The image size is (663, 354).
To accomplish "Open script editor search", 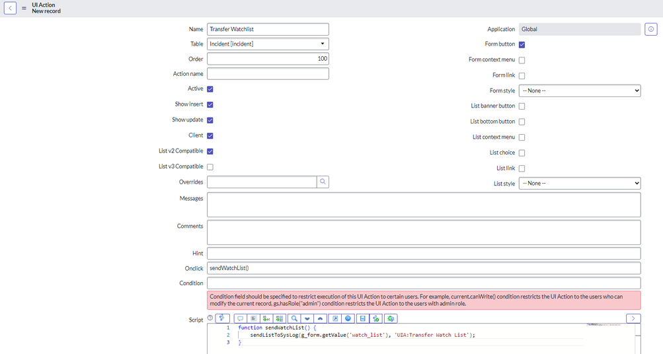I will click(294, 318).
